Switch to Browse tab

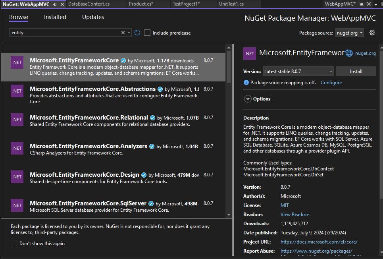click(x=19, y=17)
